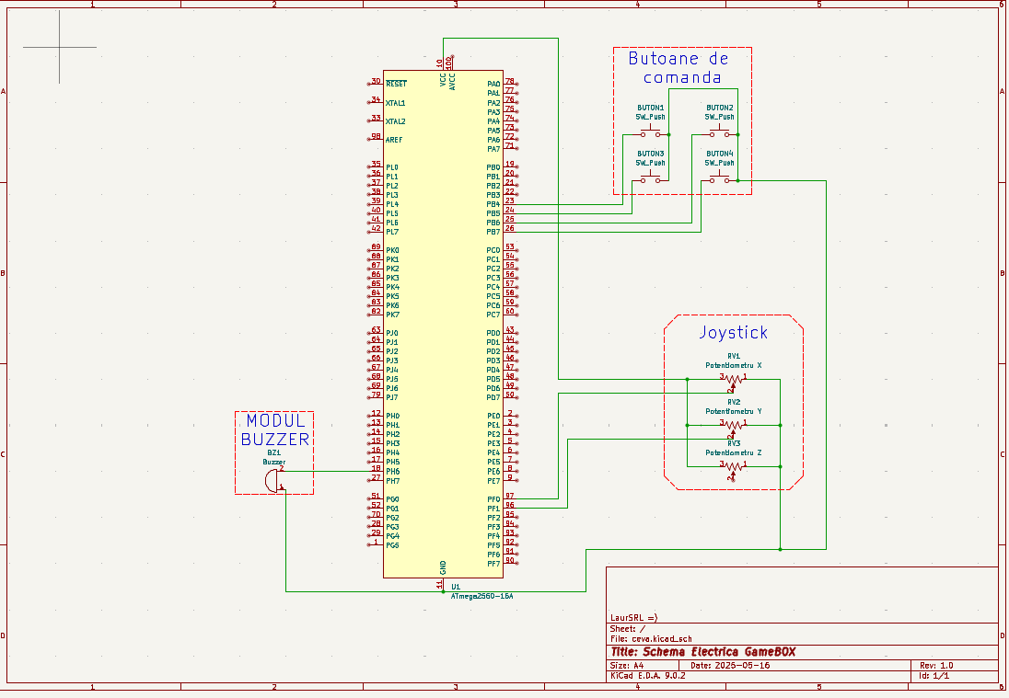Screen dimensions: 1009x698
Task: Click the "Butoane de comanda" text label
Action: click(682, 68)
